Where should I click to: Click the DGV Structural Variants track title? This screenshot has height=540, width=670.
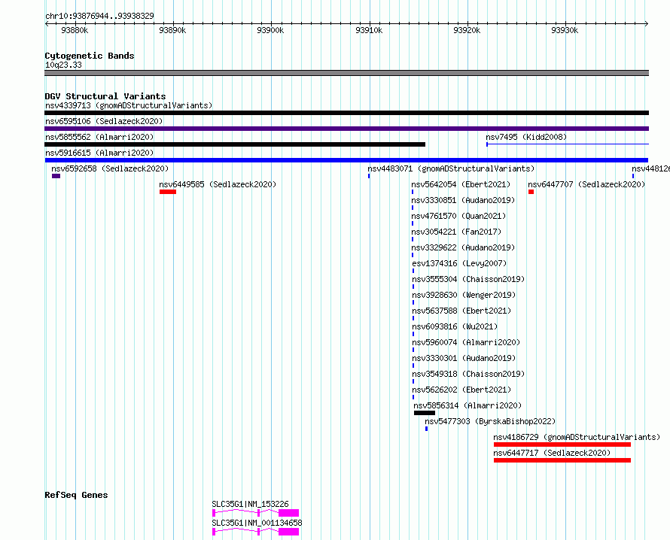pos(105,96)
